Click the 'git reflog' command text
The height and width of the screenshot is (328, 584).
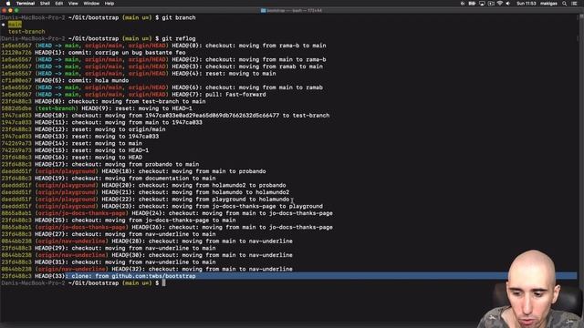click(x=179, y=38)
